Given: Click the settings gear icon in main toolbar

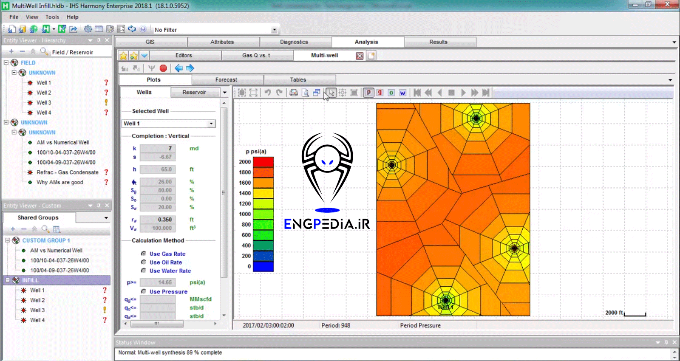Looking at the screenshot, I should 88,29.
